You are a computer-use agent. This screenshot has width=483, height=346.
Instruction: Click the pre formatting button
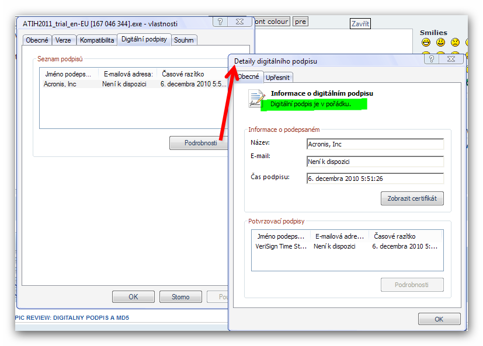[300, 22]
